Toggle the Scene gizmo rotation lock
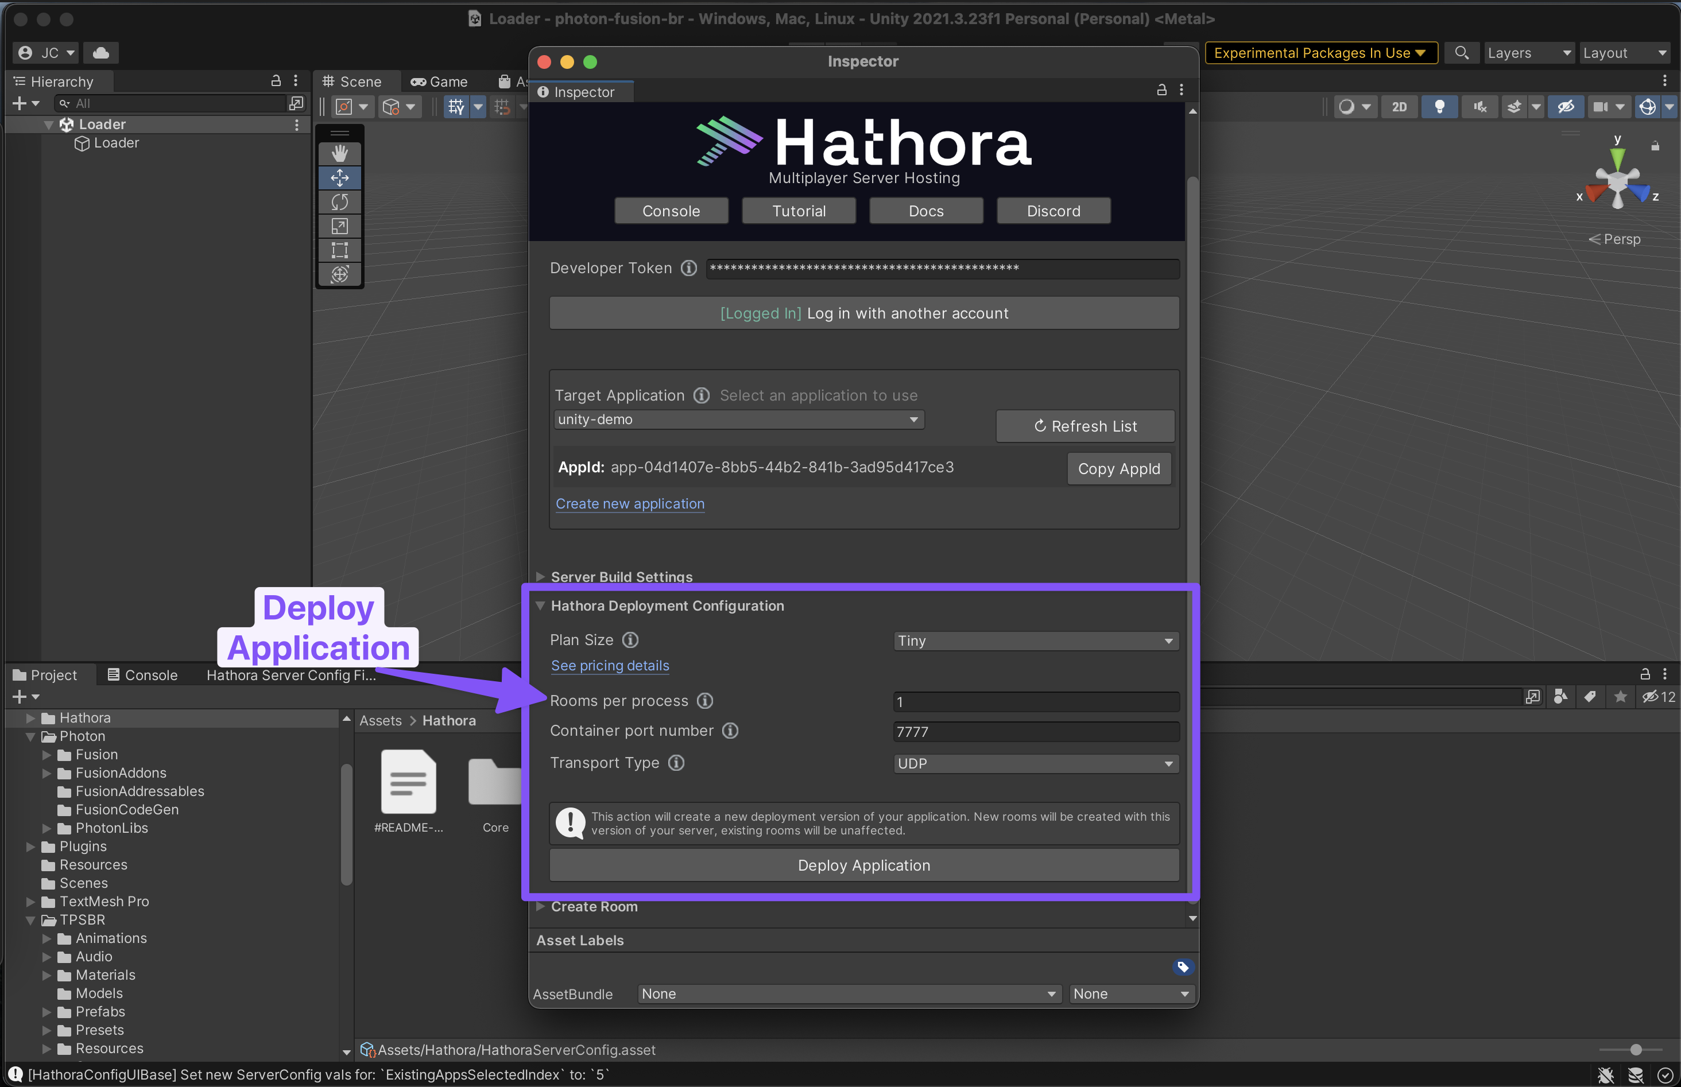This screenshot has width=1681, height=1087. [x=1655, y=146]
